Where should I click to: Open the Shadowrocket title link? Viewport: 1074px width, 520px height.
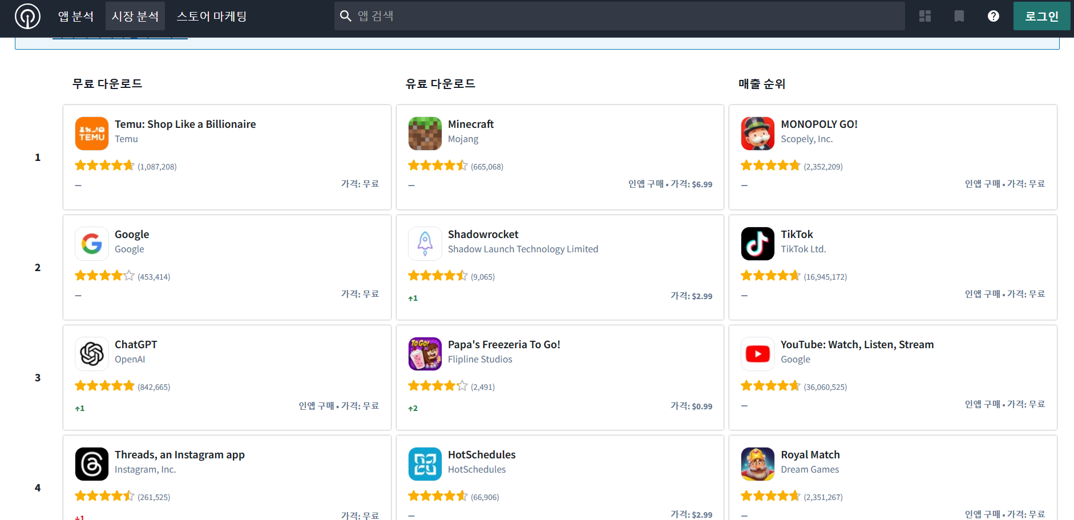(483, 235)
